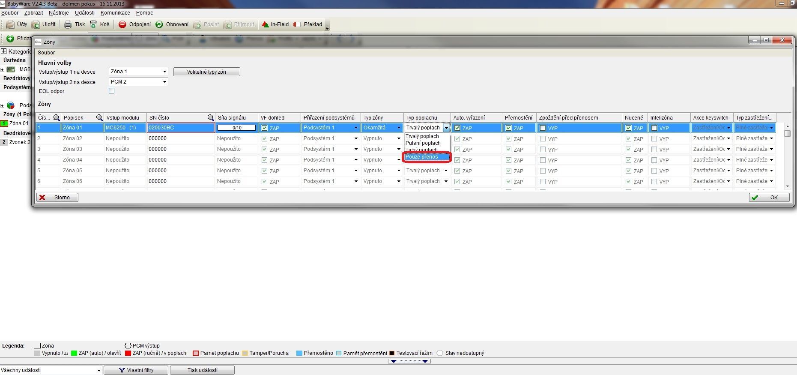This screenshot has width=797, height=375.
Task: Toggle Intelizóna checkbox for Zóna 01
Action: (x=654, y=128)
